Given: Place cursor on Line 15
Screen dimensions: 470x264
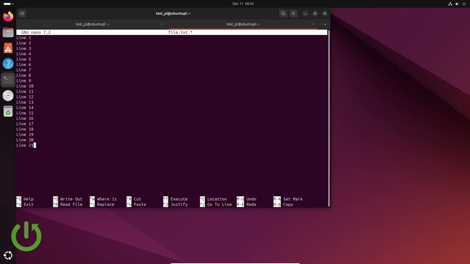Looking at the screenshot, I should (25, 113).
